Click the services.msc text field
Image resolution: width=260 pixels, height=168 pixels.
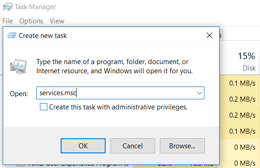pyautogui.click(x=120, y=93)
